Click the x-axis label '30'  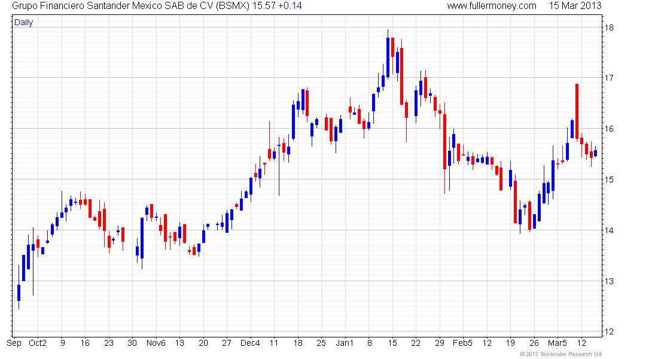132,343
